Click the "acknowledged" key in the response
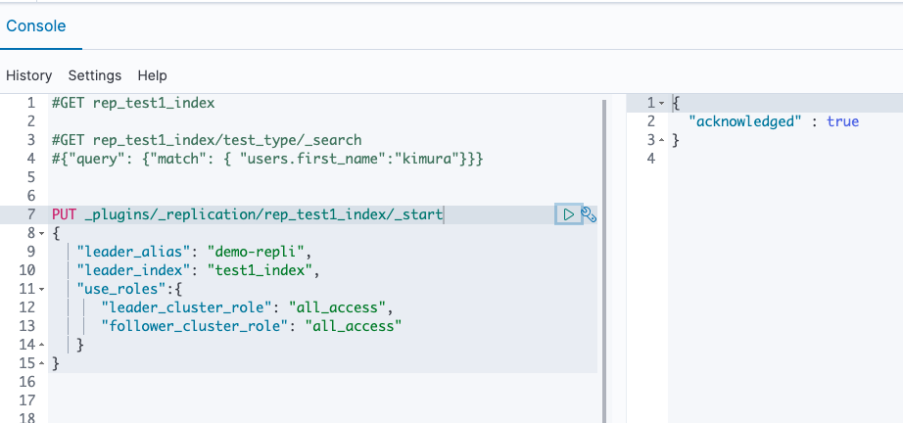Image resolution: width=903 pixels, height=423 pixels. [745, 122]
